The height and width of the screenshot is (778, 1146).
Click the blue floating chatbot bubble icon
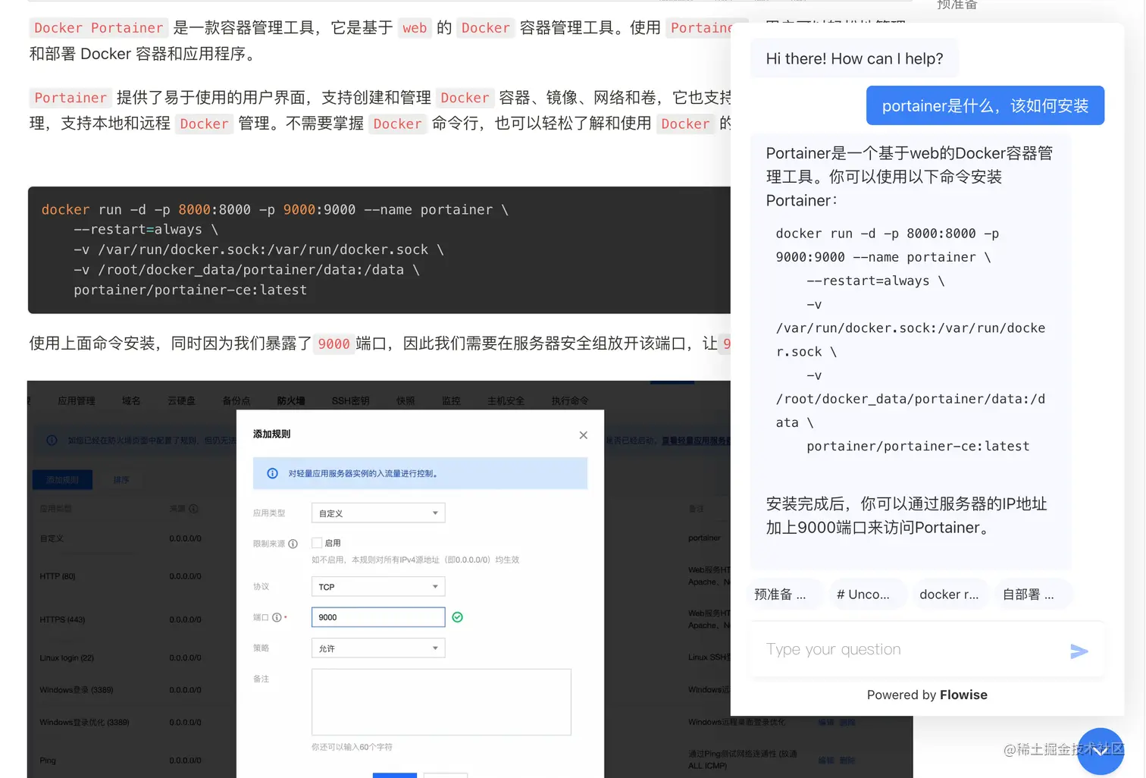point(1101,751)
